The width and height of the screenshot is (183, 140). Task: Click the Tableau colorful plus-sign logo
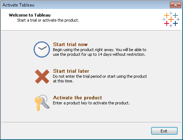pyautogui.click(x=171, y=19)
